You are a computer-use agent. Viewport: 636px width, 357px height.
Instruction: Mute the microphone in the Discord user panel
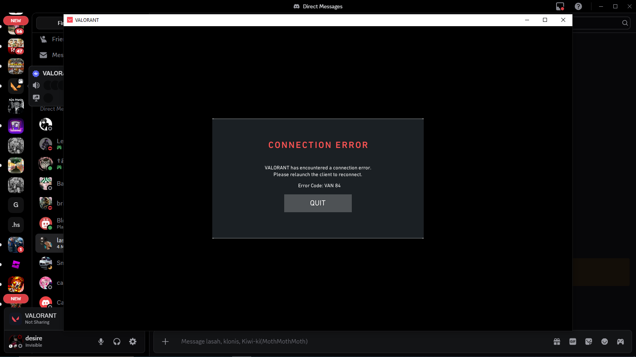(101, 342)
